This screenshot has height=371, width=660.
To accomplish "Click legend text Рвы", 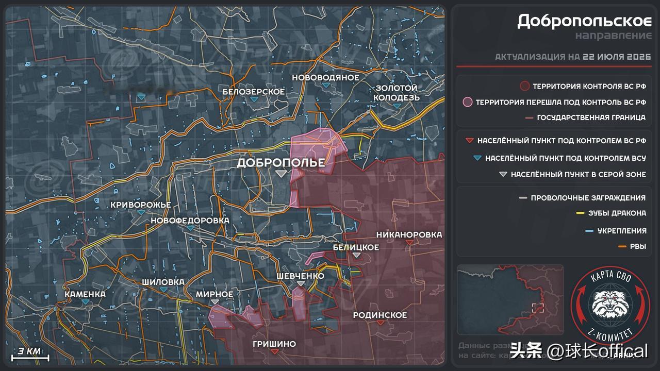I will click(638, 247).
